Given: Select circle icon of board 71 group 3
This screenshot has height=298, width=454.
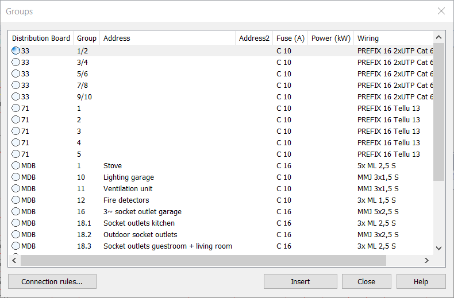Looking at the screenshot, I should point(16,131).
